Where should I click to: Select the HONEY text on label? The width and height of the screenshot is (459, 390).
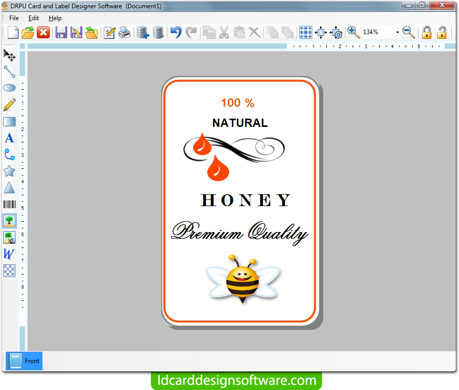pyautogui.click(x=246, y=200)
